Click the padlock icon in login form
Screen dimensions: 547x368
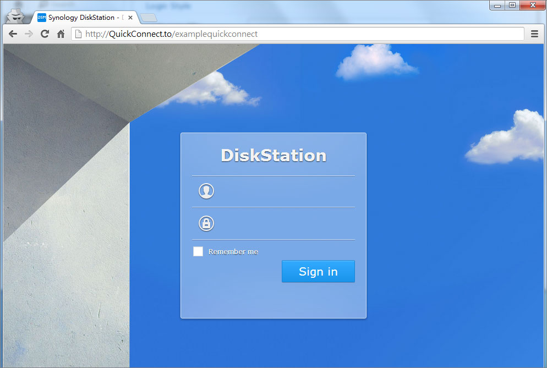pyautogui.click(x=206, y=223)
